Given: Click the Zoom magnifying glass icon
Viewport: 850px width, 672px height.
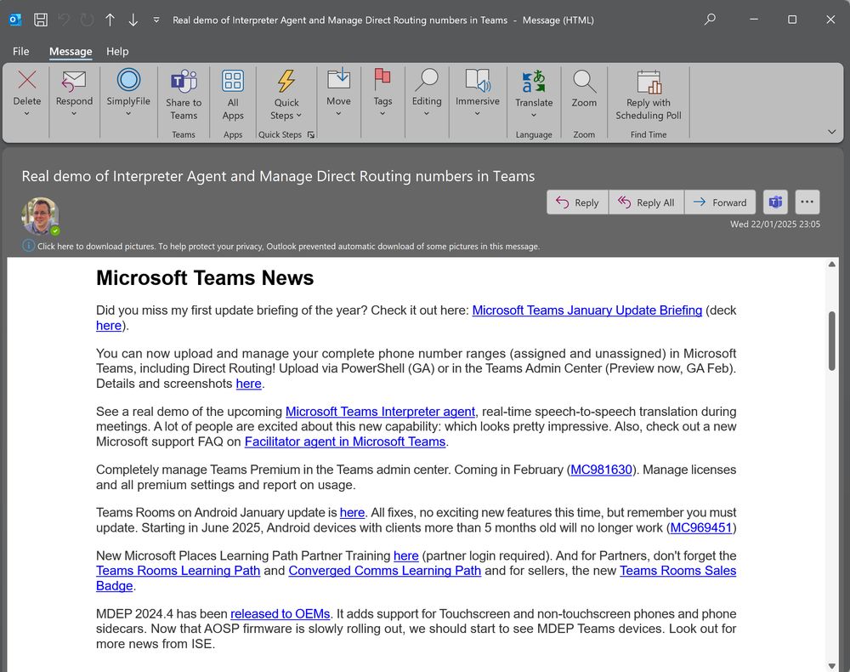Looking at the screenshot, I should point(584,82).
